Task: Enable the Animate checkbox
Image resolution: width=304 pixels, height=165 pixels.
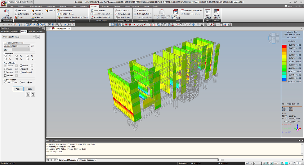Action: click(x=5, y=72)
